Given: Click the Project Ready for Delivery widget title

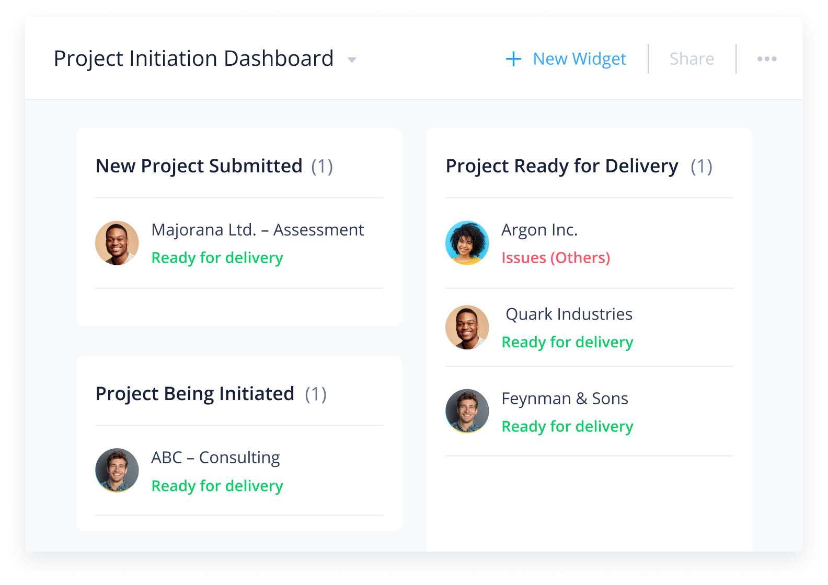Looking at the screenshot, I should [562, 166].
